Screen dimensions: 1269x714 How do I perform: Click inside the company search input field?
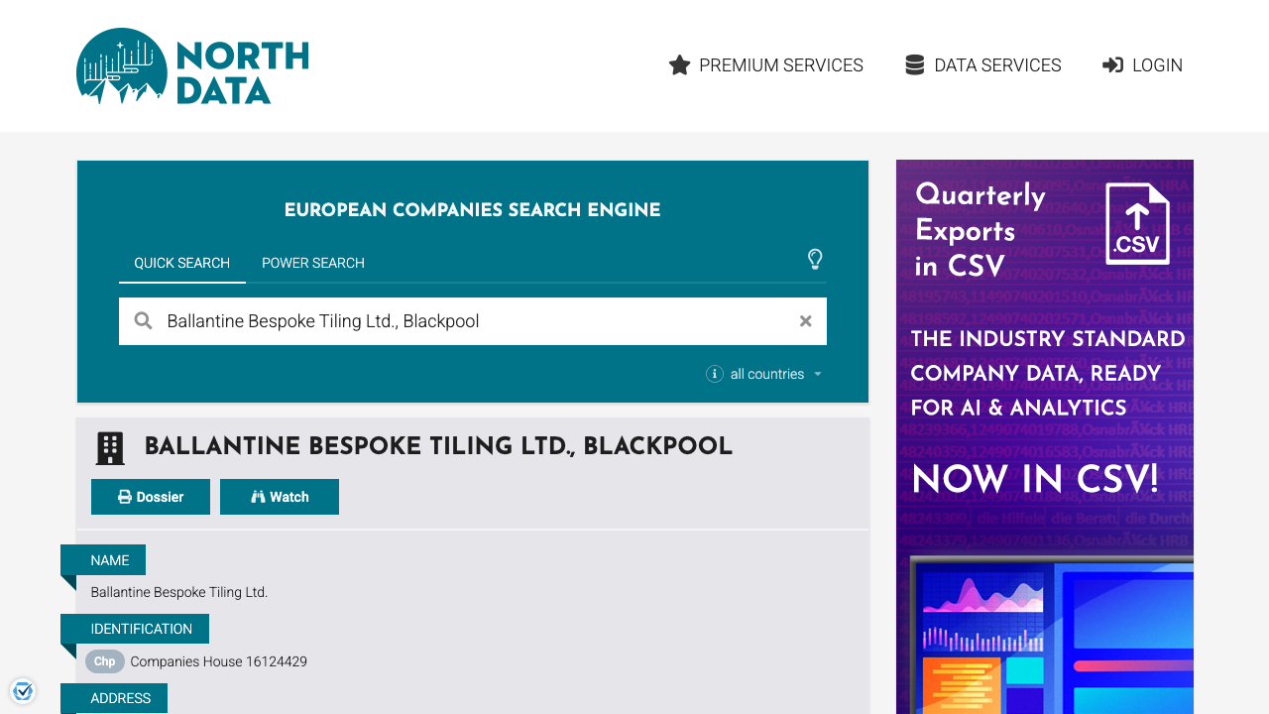click(x=476, y=321)
